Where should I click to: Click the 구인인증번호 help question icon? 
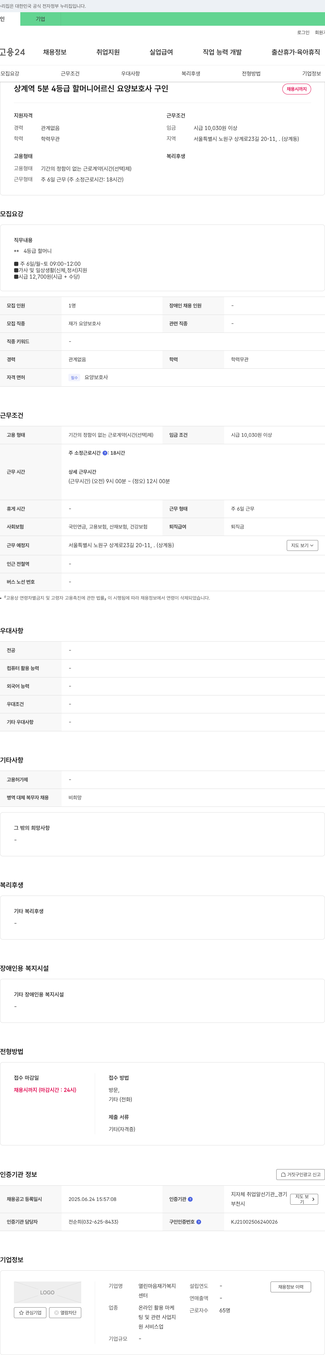click(x=199, y=1222)
